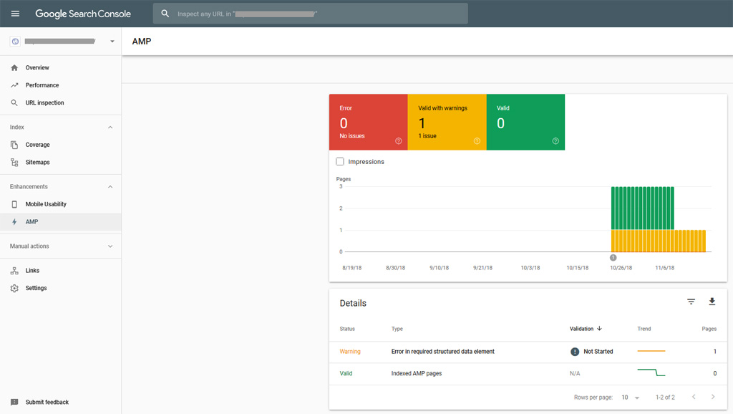Collapse the Enhancements section
The height and width of the screenshot is (414, 733).
coord(110,186)
